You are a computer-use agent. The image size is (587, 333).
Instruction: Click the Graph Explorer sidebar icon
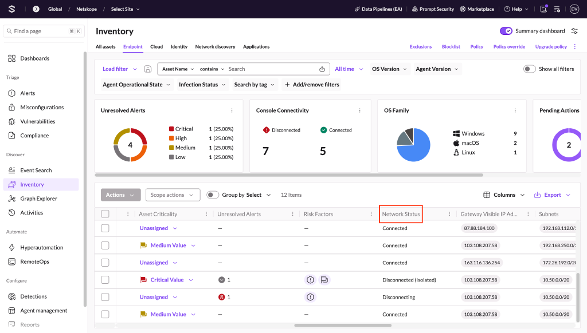tap(12, 199)
